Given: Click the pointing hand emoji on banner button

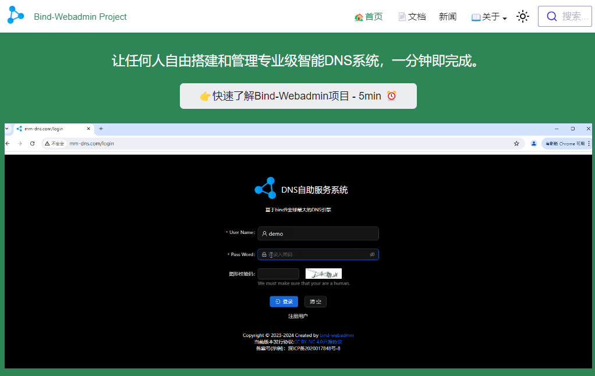Looking at the screenshot, I should 205,97.
